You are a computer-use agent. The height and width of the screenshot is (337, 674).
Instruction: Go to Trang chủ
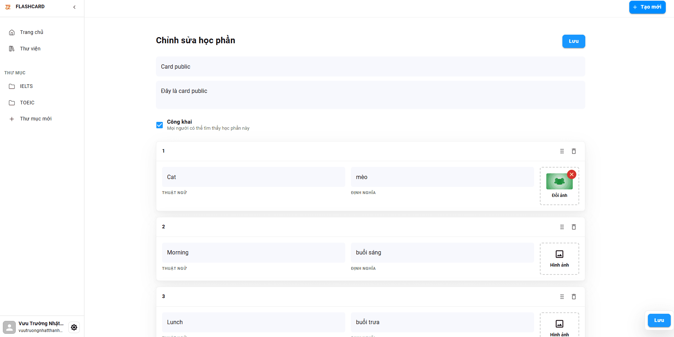pyautogui.click(x=31, y=32)
